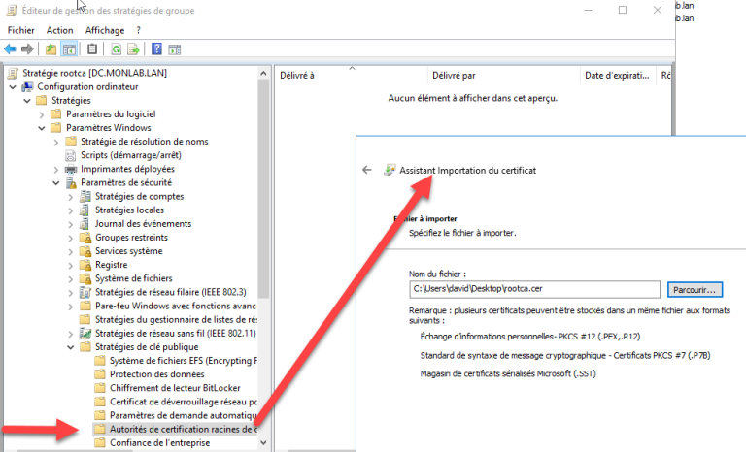Open the Fichier menu

coord(20,30)
